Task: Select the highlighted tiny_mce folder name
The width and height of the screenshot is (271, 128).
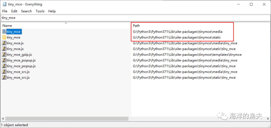Action: tap(14, 32)
